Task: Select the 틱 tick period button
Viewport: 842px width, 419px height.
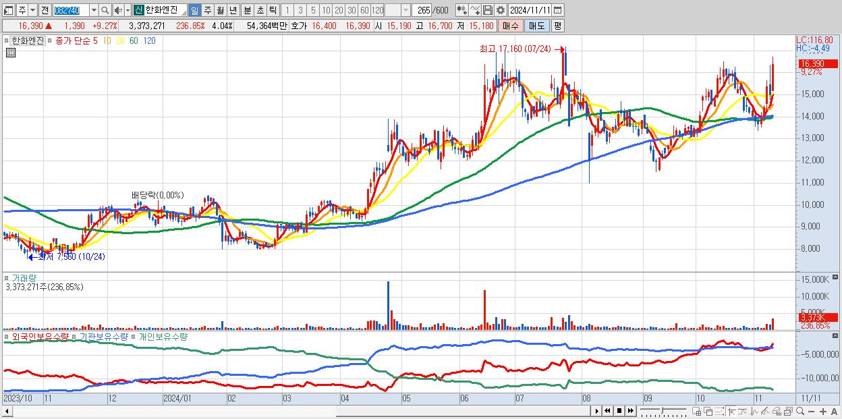Action: tap(273, 10)
